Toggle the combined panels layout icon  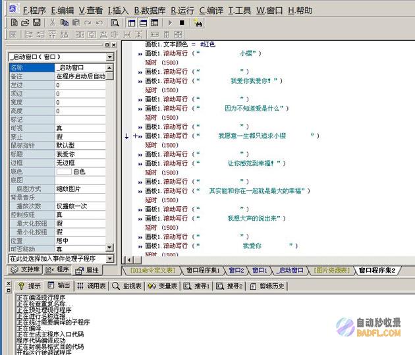(155, 23)
